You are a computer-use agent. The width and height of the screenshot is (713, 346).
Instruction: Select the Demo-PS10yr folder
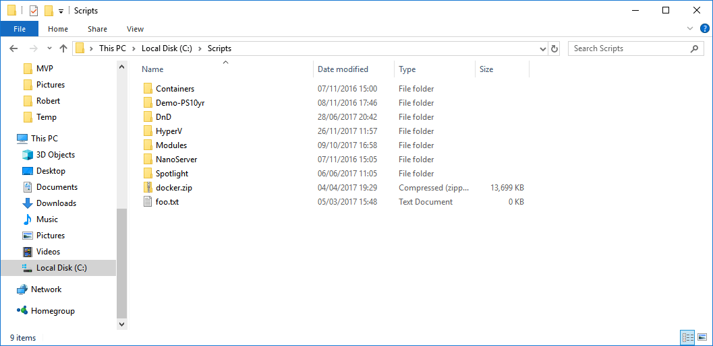(180, 102)
